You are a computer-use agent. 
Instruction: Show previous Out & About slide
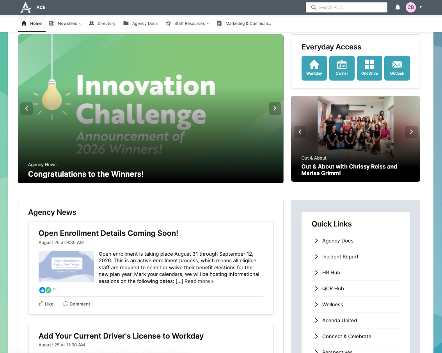300,132
